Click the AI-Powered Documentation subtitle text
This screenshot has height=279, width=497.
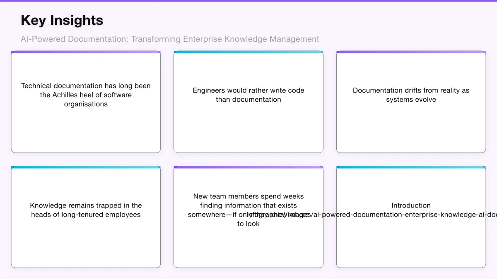(x=170, y=39)
